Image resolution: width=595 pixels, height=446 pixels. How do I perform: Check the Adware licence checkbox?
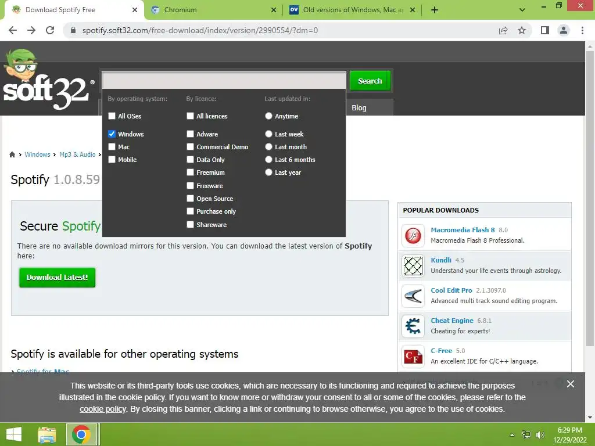pyautogui.click(x=190, y=134)
